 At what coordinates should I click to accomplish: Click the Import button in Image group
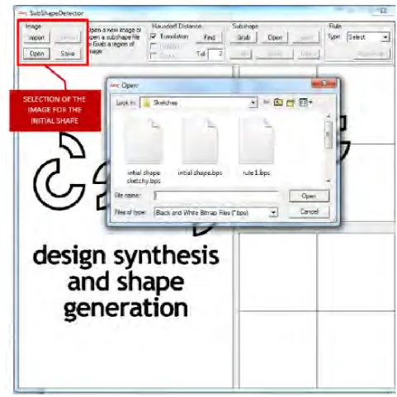(36, 37)
